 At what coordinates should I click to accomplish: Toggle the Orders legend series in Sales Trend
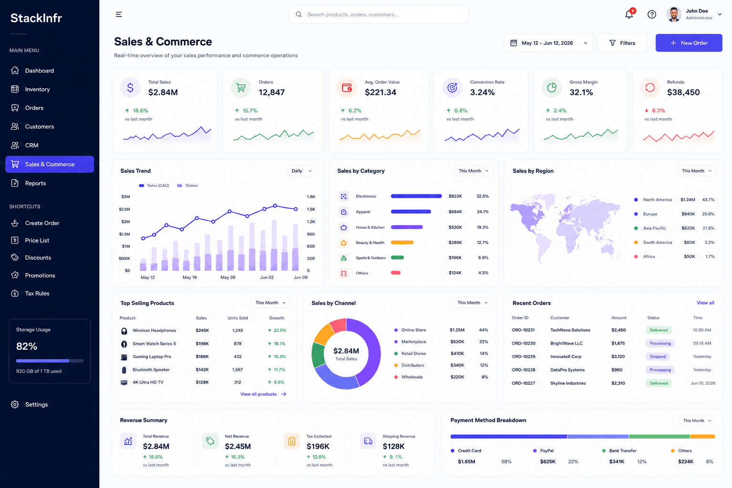click(x=187, y=185)
